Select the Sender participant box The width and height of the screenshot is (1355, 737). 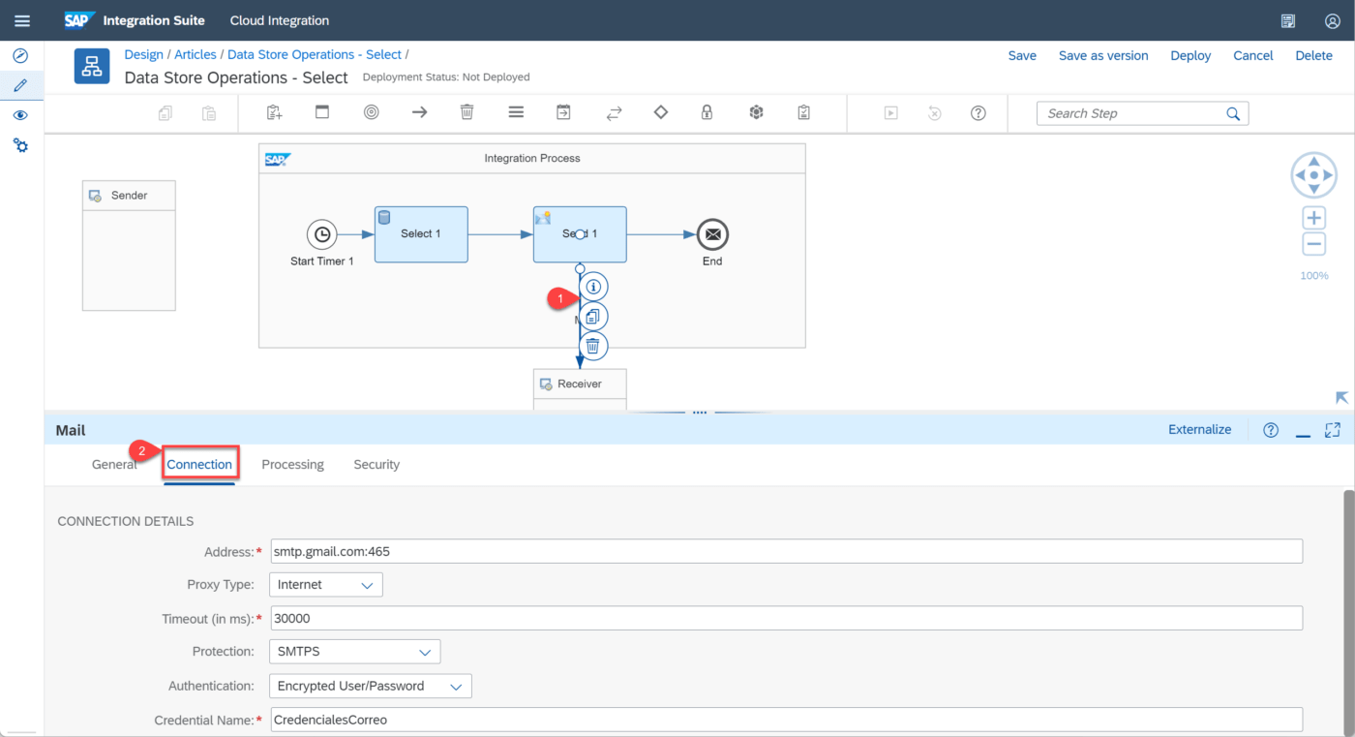[129, 245]
